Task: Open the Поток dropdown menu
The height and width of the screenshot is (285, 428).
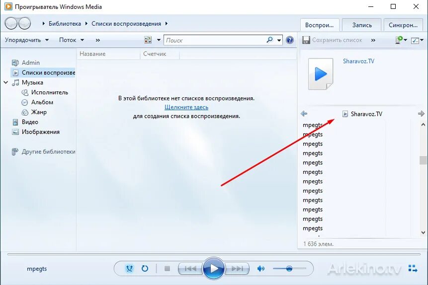Action: pos(72,40)
